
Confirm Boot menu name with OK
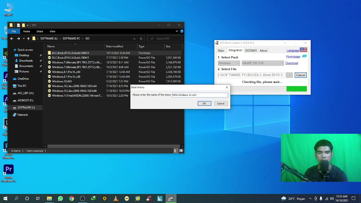tap(204, 103)
